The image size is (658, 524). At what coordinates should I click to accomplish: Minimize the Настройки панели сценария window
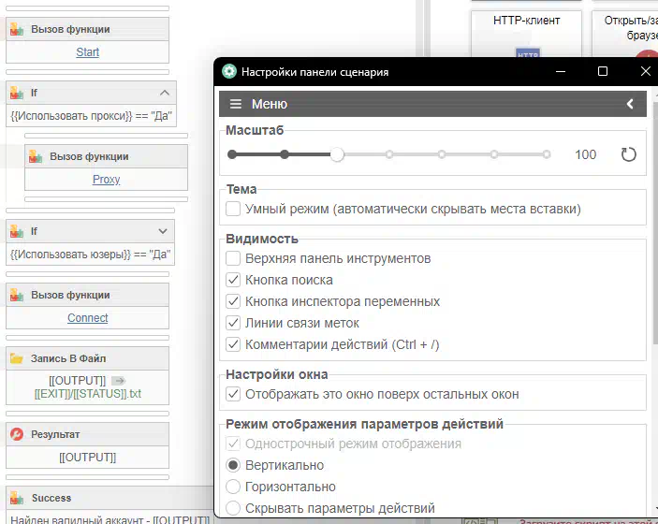[x=561, y=71]
